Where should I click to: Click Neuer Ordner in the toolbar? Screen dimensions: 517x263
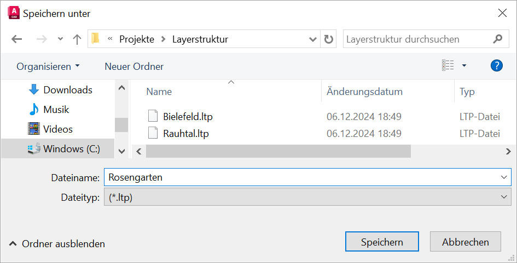pyautogui.click(x=134, y=67)
